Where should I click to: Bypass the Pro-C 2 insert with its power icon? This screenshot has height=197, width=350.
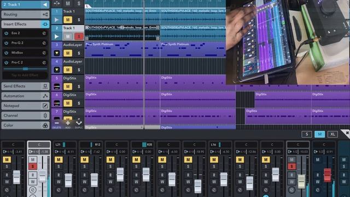click(6, 62)
